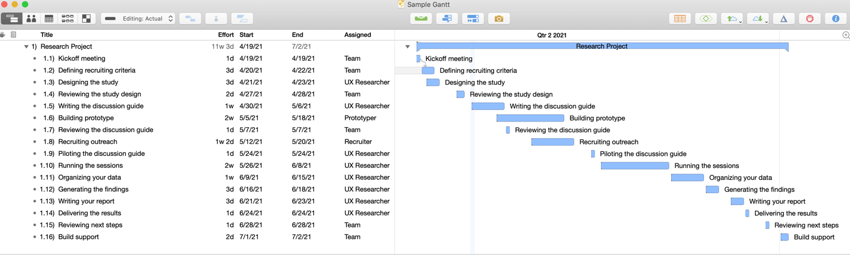
Task: Click the Catch Up toolbar icon
Action: (447, 19)
